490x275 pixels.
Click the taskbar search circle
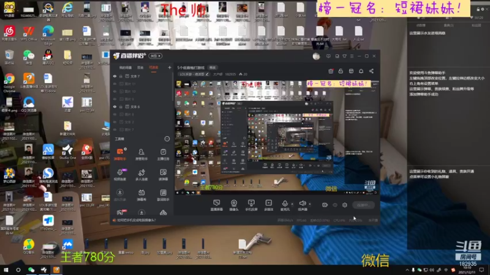tap(18, 269)
